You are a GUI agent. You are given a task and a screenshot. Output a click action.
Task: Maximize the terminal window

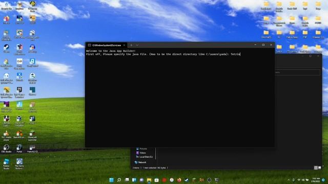[263, 45]
